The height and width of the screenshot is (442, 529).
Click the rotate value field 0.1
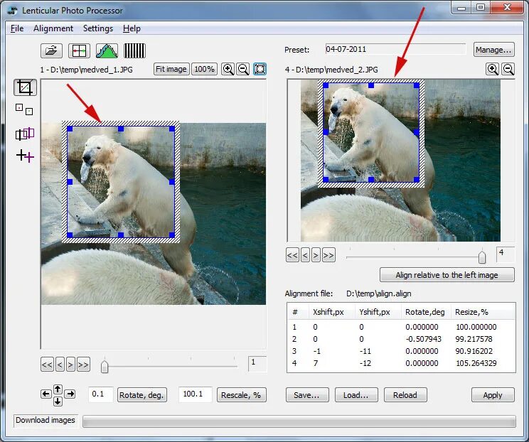101,394
